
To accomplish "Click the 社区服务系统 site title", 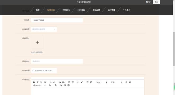I will tap(84, 2).
